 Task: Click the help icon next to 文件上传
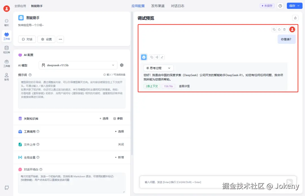(x=38, y=144)
